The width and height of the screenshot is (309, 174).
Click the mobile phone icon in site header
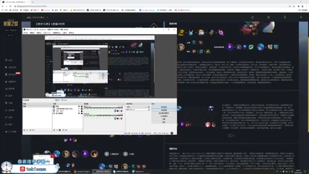coord(285,17)
